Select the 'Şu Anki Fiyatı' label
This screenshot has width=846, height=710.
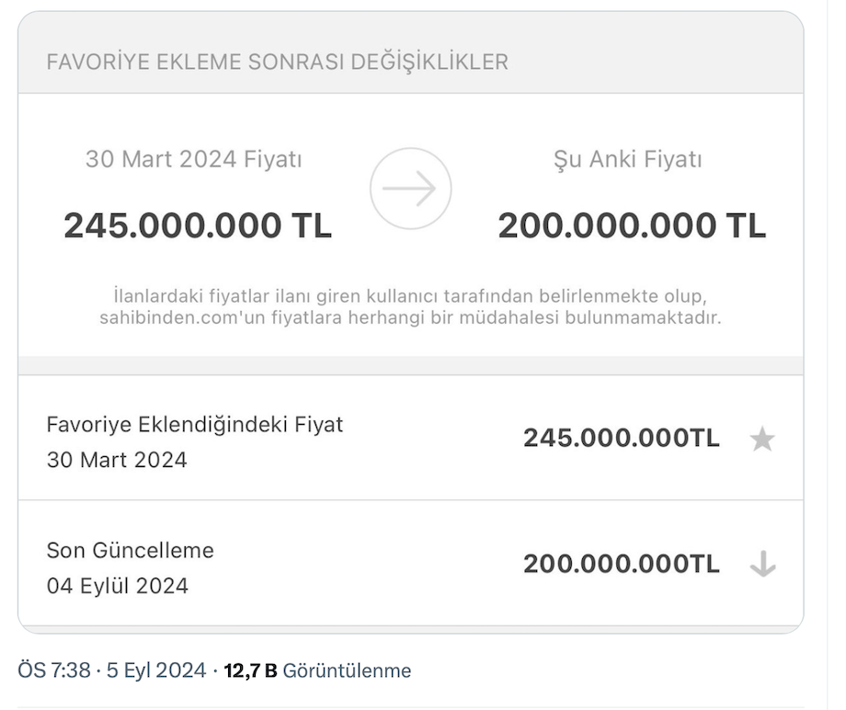click(x=627, y=160)
